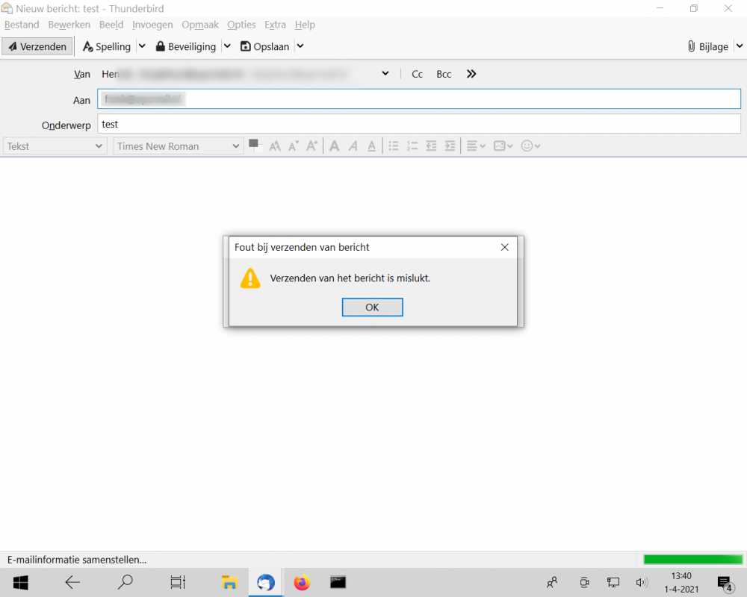Image resolution: width=747 pixels, height=597 pixels.
Task: Open Windows search from taskbar
Action: click(x=125, y=582)
